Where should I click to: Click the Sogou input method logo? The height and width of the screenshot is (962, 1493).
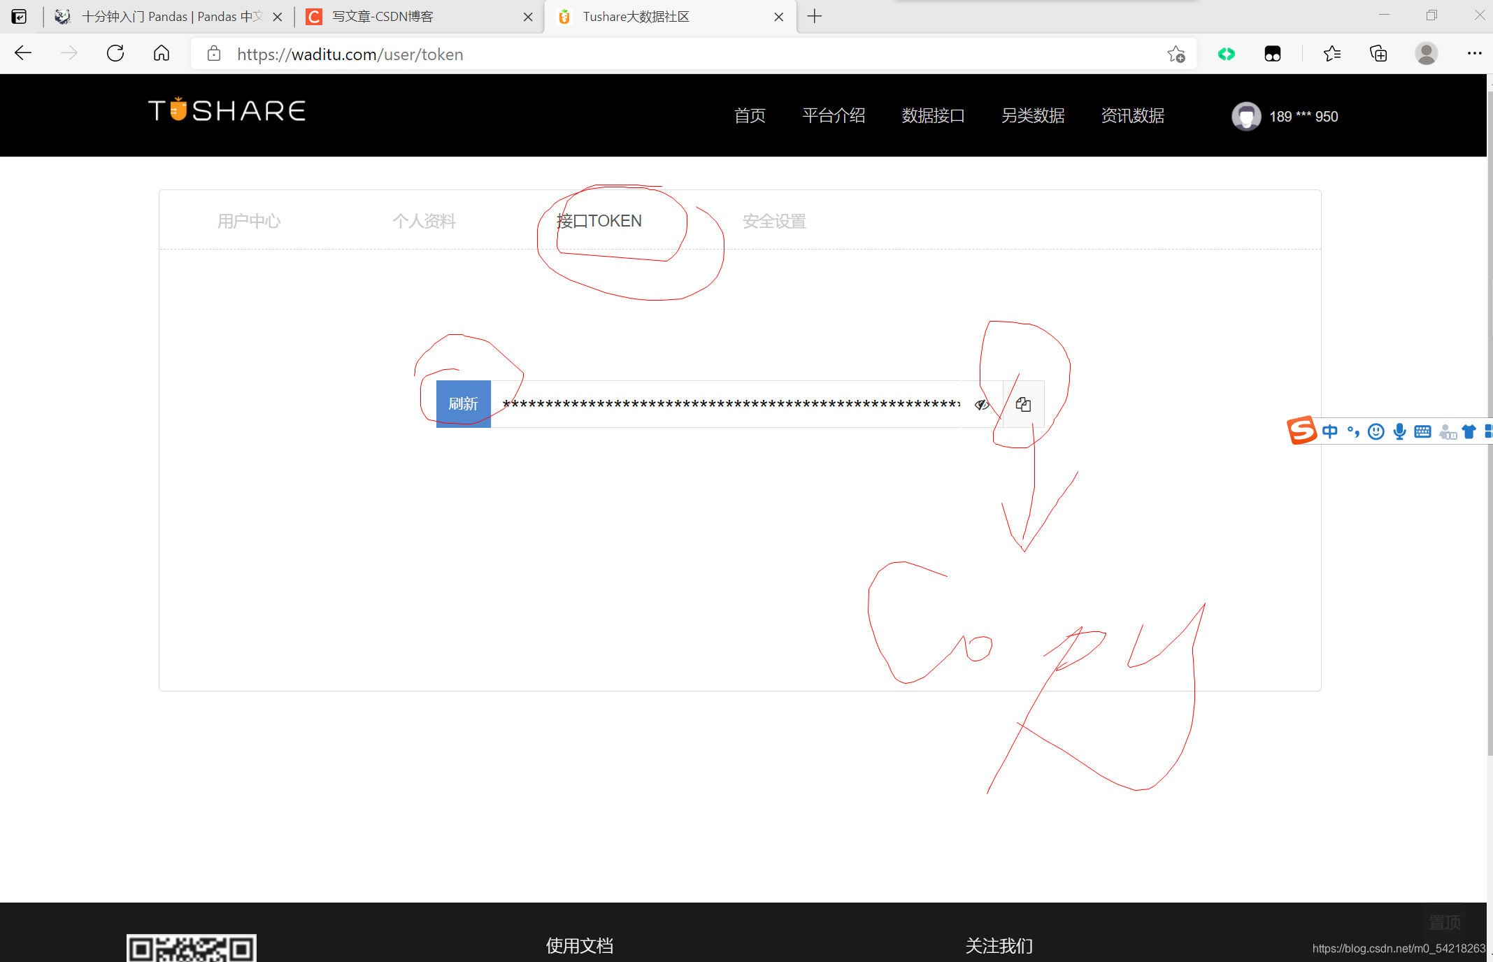pyautogui.click(x=1302, y=431)
